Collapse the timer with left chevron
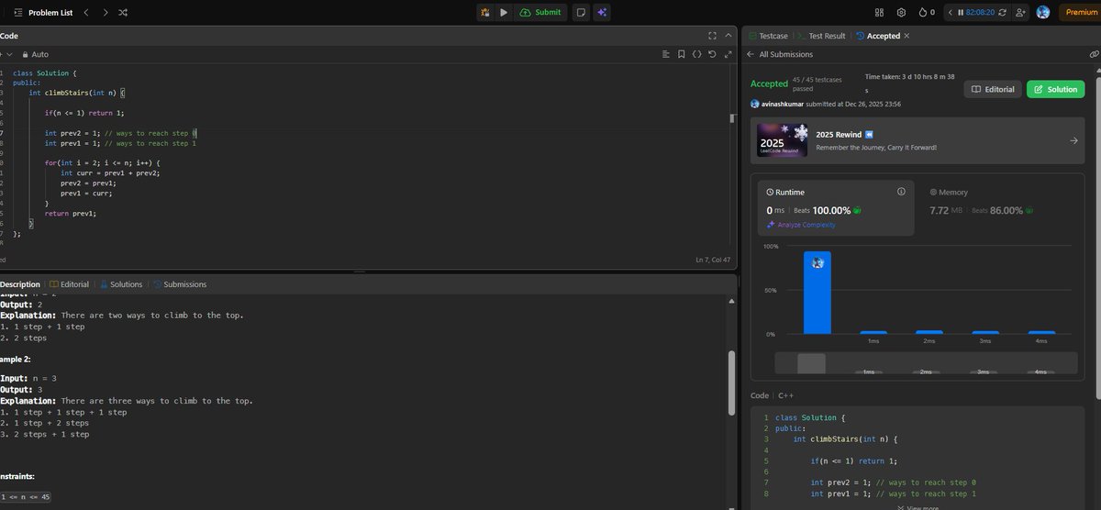This screenshot has height=510, width=1101. tap(951, 12)
